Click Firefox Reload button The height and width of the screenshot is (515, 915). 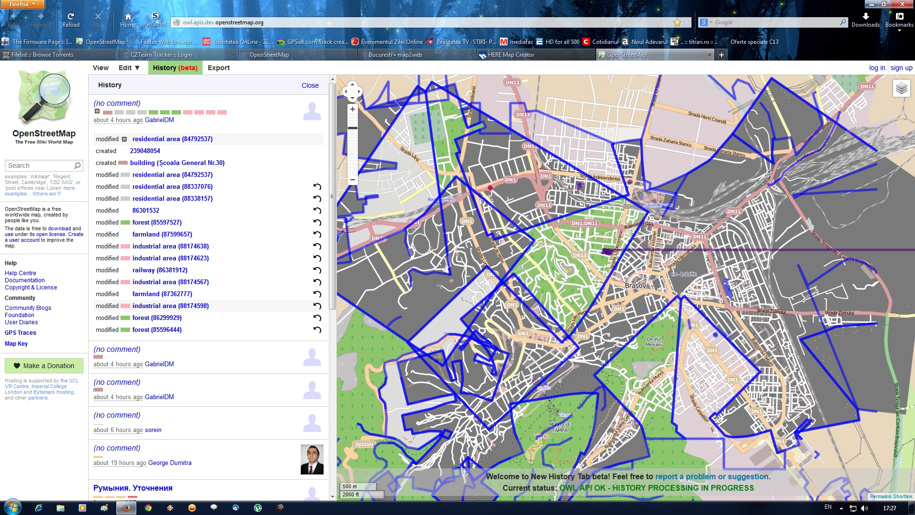tap(71, 20)
